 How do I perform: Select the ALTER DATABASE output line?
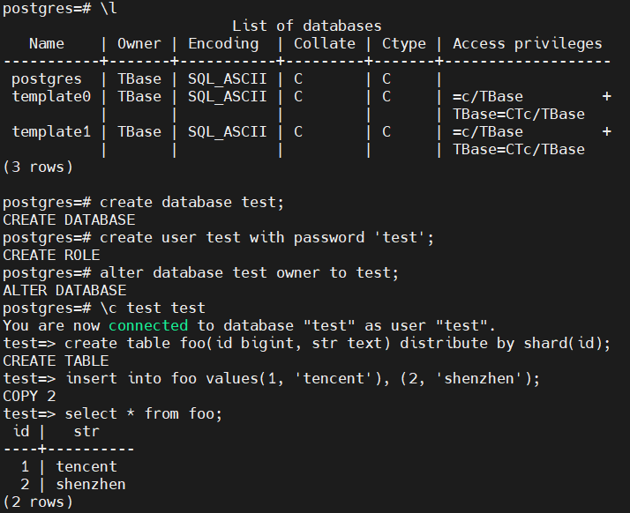64,290
